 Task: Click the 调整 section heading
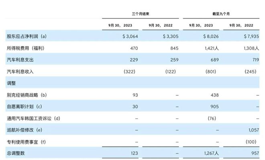click(11, 83)
